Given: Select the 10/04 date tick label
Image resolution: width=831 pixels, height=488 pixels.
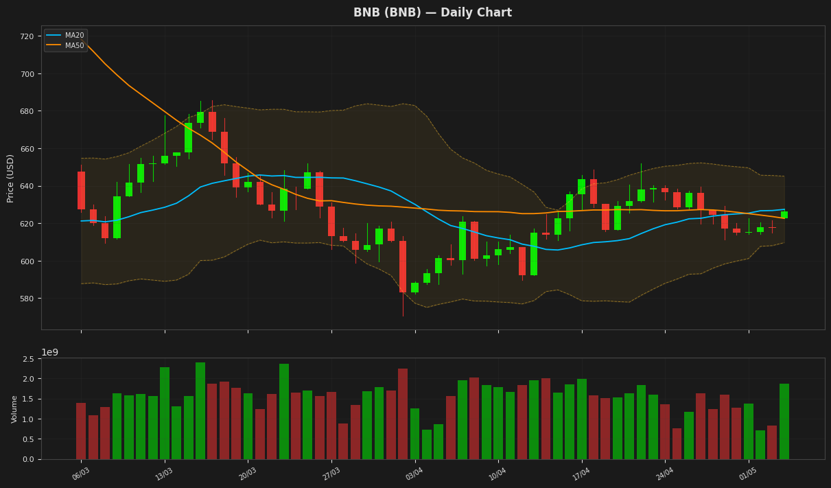Looking at the screenshot, I should coord(498,474).
